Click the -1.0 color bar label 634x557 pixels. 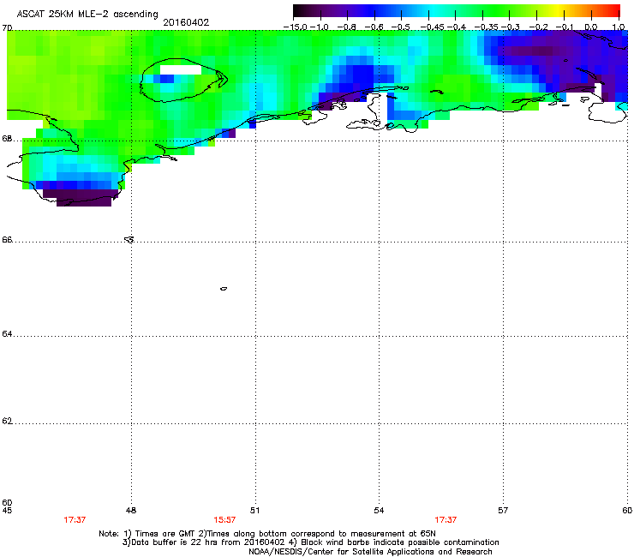320,27
